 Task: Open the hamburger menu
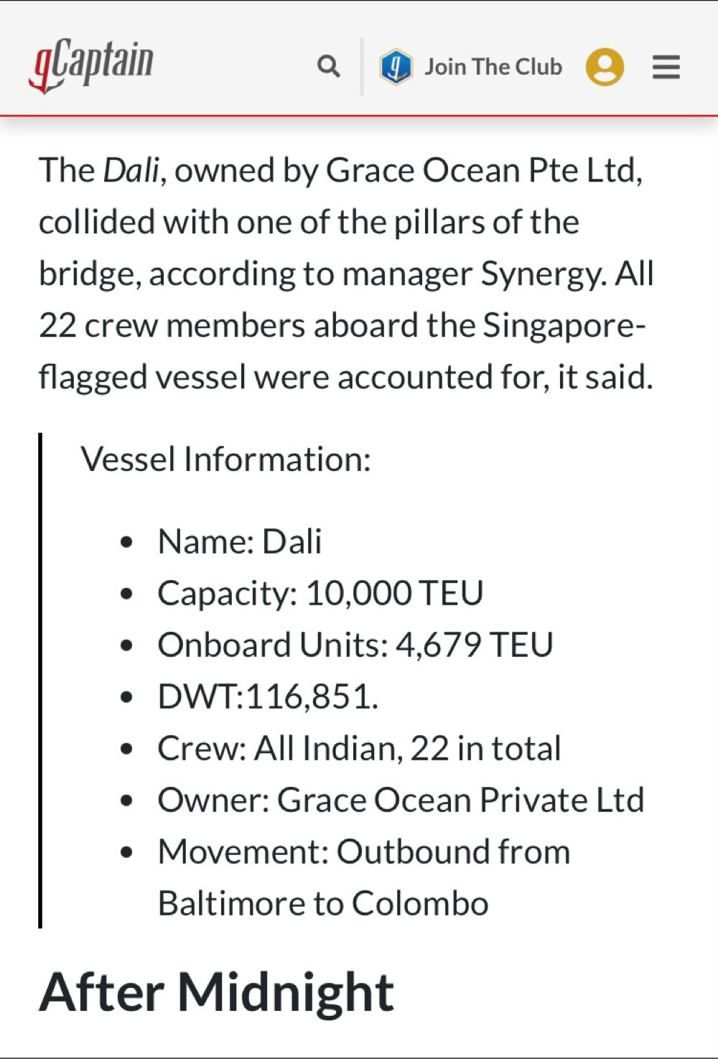tap(666, 67)
